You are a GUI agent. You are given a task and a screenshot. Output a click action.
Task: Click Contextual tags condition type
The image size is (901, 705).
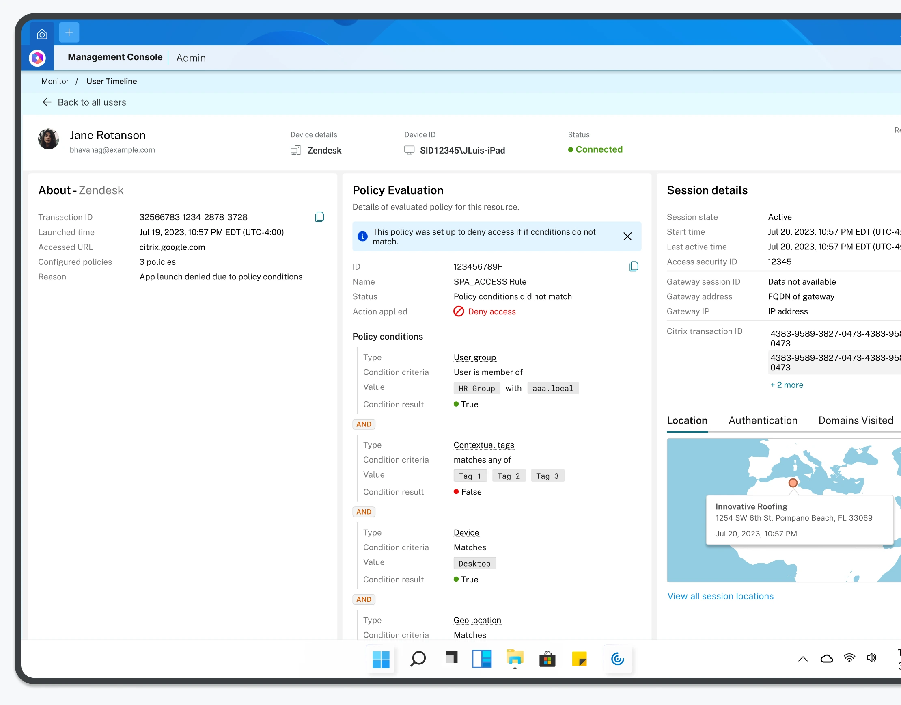483,445
